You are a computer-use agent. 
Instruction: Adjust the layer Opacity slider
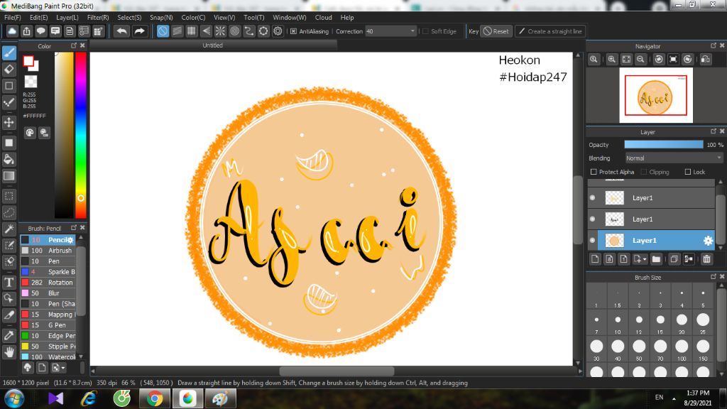pos(664,145)
